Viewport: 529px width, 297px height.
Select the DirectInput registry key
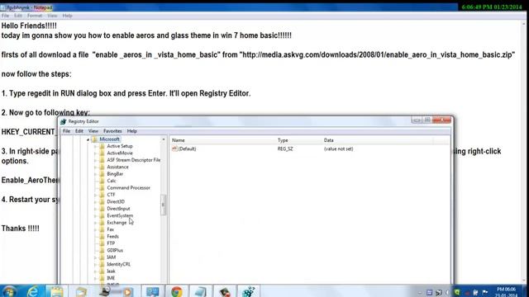pyautogui.click(x=118, y=209)
